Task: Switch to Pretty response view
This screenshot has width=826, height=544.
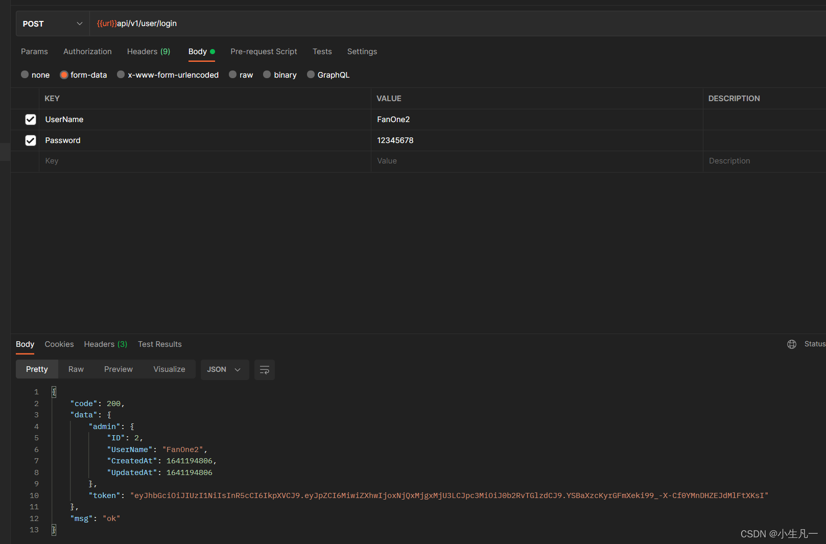Action: tap(37, 369)
